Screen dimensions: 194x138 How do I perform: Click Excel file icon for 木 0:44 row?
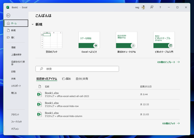pos(39,94)
